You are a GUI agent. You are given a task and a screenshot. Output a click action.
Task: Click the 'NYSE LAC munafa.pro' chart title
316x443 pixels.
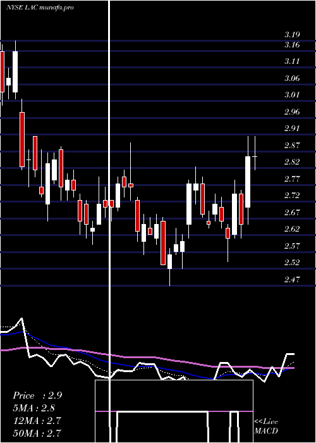pos(40,8)
